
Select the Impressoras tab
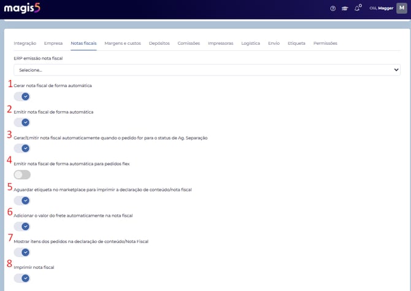(x=221, y=44)
